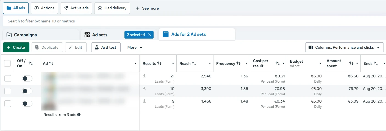This screenshot has height=131, width=386.
Task: Sort by Cost per result
Action: pos(278,63)
